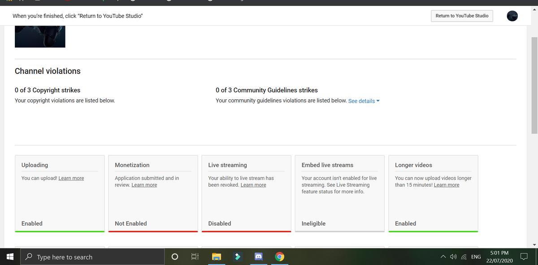
Task: Click the scrollbar down arrow
Action: pyautogui.click(x=534, y=244)
